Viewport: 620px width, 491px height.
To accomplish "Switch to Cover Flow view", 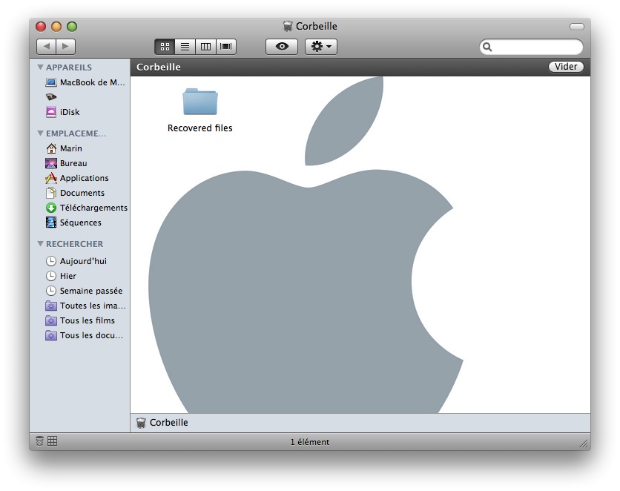I will point(225,47).
